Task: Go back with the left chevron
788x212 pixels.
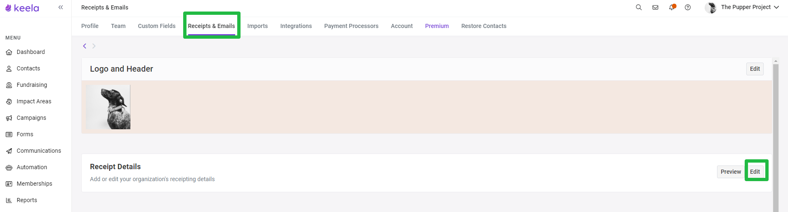Action: click(85, 46)
